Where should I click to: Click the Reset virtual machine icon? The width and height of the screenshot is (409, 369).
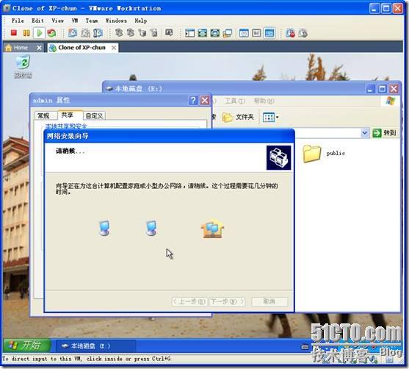coord(51,33)
